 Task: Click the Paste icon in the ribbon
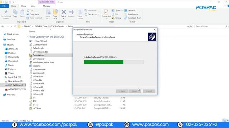pyautogui.click(x=22, y=12)
